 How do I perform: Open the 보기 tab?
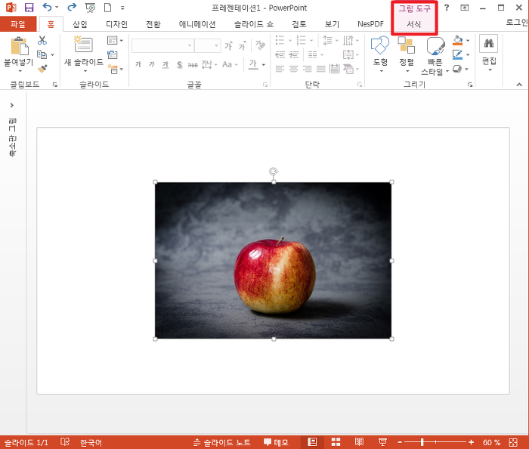(x=332, y=24)
